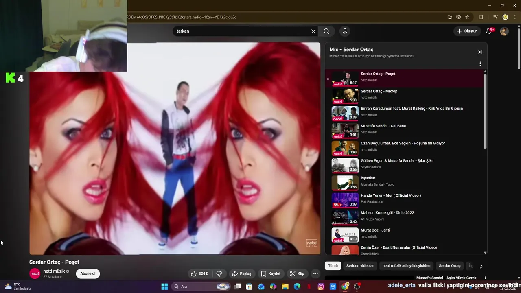Open the YouTube account avatar menu

coord(504,31)
